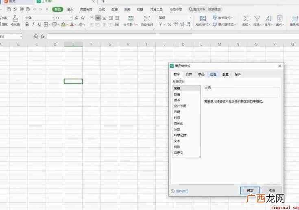299x210 pixels.
Task: Click the decrease decimal places icon
Action: tap(189, 24)
